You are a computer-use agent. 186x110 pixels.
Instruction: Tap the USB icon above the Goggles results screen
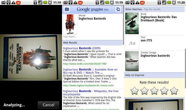pyautogui.click(x=70, y=2)
